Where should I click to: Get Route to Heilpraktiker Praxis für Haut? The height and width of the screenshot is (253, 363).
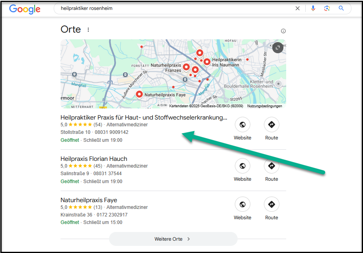(x=271, y=129)
